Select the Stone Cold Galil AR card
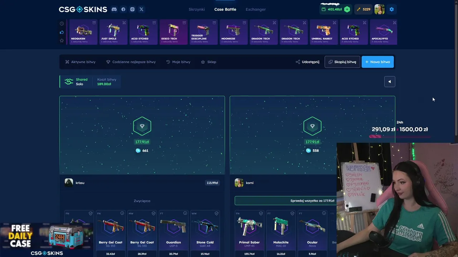Image resolution: width=458 pixels, height=257 pixels. [205, 233]
